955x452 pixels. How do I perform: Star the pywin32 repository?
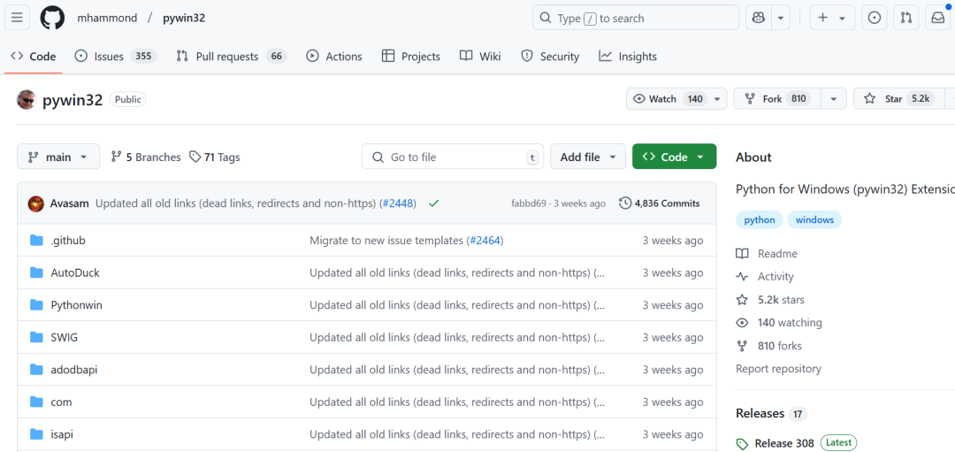(x=894, y=99)
